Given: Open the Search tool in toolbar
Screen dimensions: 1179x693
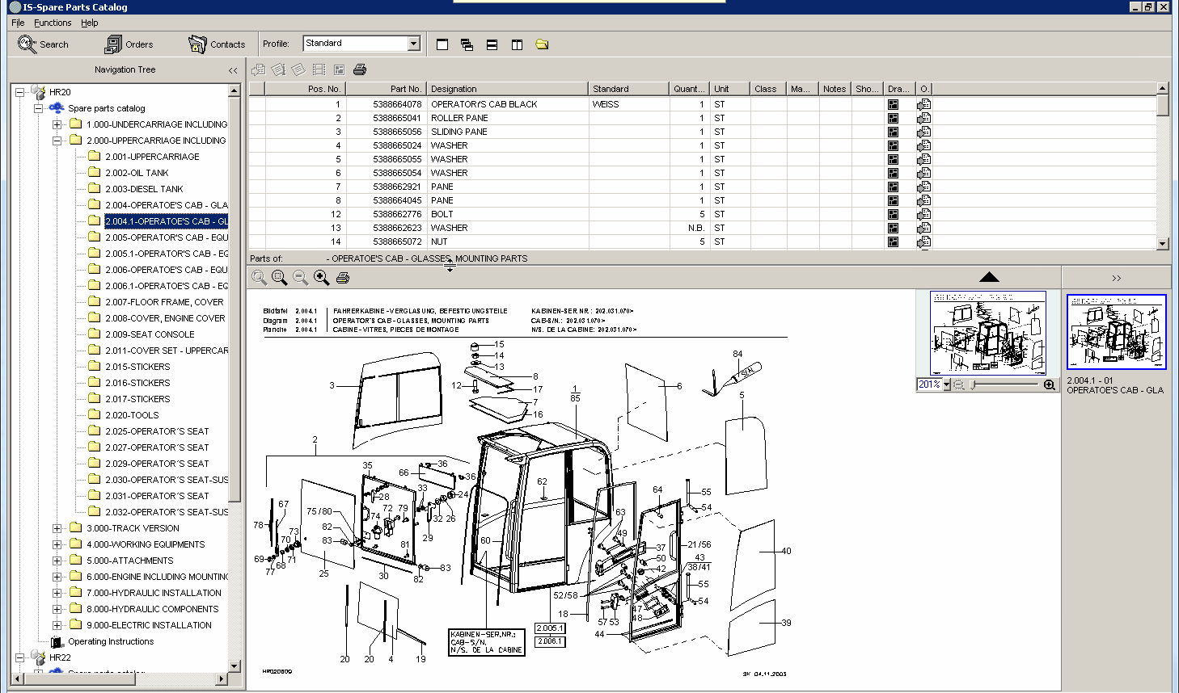Looking at the screenshot, I should [43, 44].
